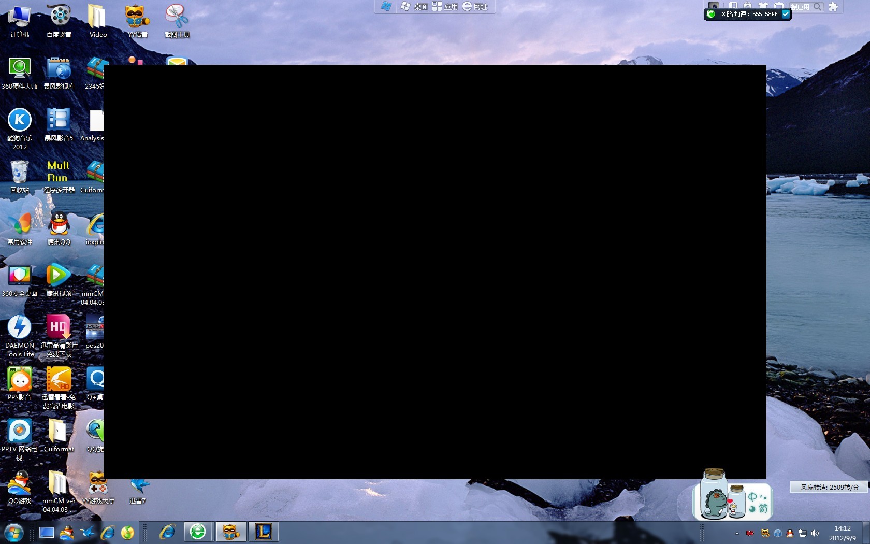This screenshot has height=544, width=870.
Task: Click League of Legends taskbar button
Action: pos(264,532)
